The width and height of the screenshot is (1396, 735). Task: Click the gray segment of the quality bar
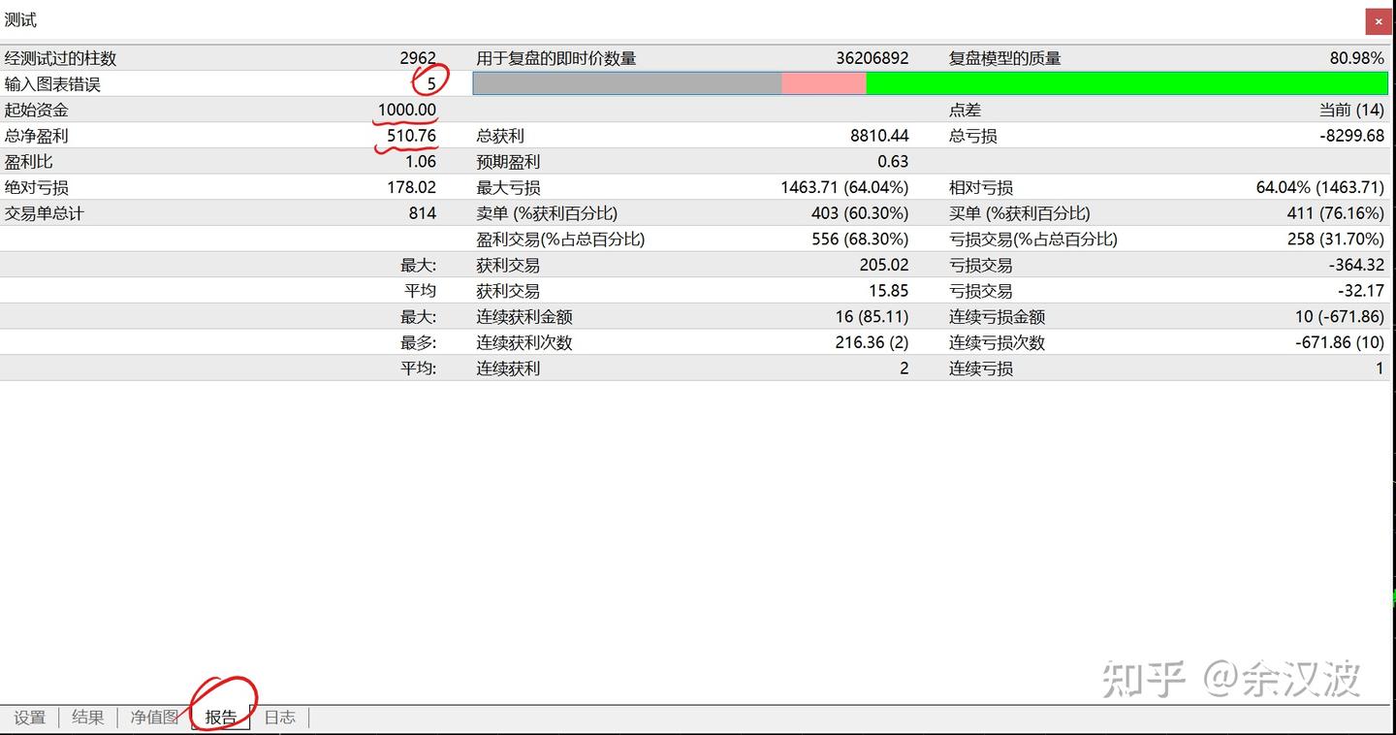pyautogui.click(x=627, y=83)
